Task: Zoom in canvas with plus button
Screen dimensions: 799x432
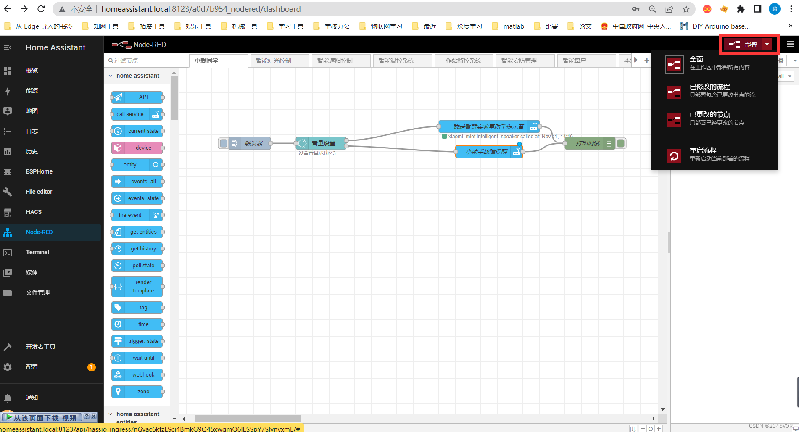Action: pyautogui.click(x=659, y=429)
